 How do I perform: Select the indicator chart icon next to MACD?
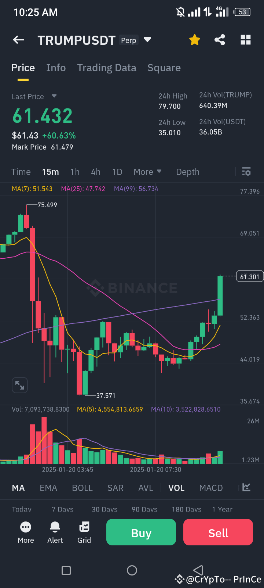(x=246, y=488)
